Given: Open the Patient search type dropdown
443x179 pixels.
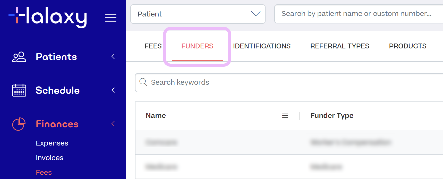Looking at the screenshot, I should click(198, 14).
